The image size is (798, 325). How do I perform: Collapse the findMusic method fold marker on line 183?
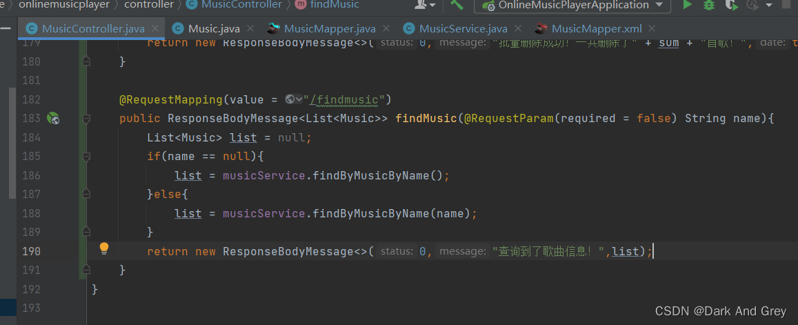pos(86,119)
